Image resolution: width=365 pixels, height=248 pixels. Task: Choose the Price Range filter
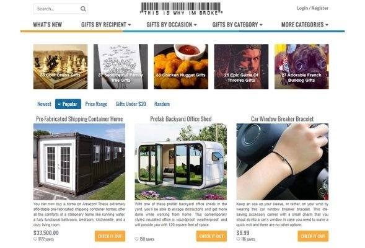click(96, 104)
